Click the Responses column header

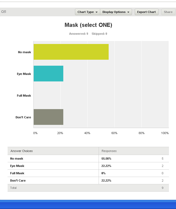(x=109, y=151)
